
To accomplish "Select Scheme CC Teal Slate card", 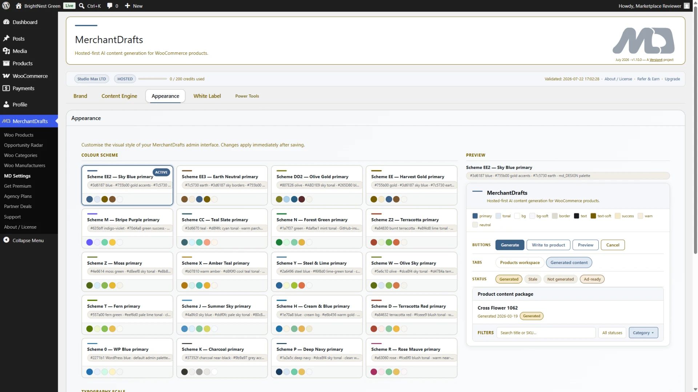I will [x=222, y=229].
